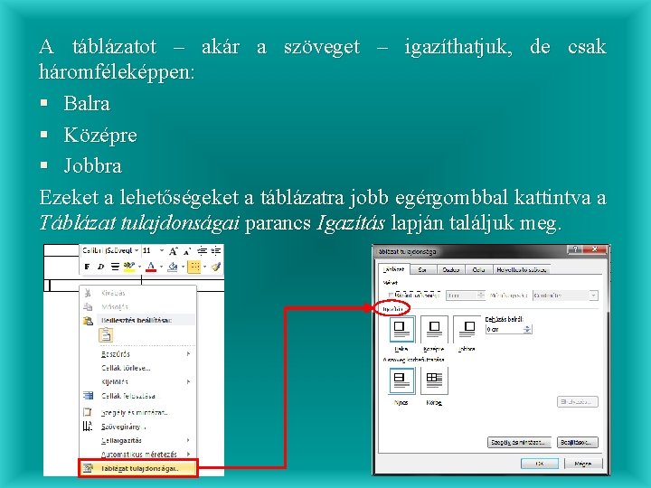Open the Beszúrás submenu

click(x=137, y=354)
